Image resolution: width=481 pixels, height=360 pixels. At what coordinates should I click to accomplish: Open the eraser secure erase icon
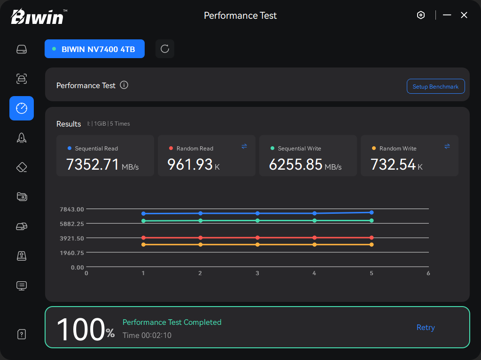tap(22, 167)
